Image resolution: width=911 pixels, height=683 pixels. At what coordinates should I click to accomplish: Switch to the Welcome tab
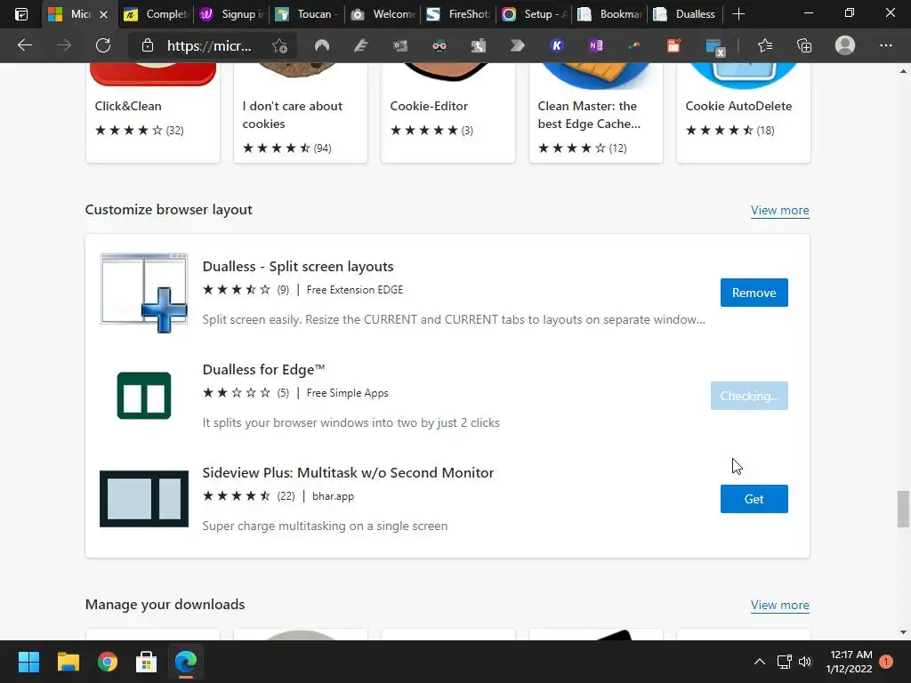pyautogui.click(x=383, y=14)
